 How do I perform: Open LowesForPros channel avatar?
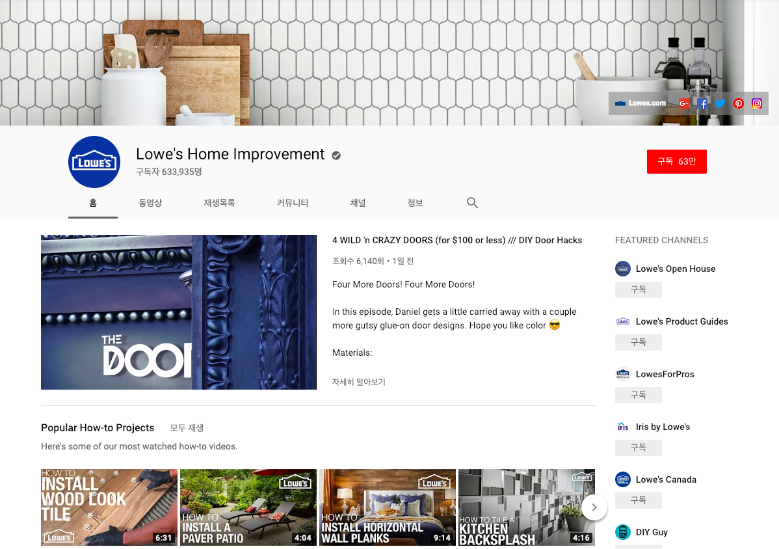point(623,374)
